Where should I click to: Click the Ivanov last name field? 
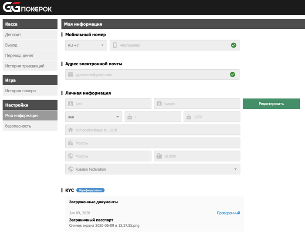coord(197,104)
